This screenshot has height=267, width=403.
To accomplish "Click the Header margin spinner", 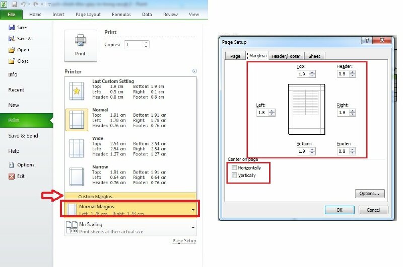I will click(x=353, y=74).
